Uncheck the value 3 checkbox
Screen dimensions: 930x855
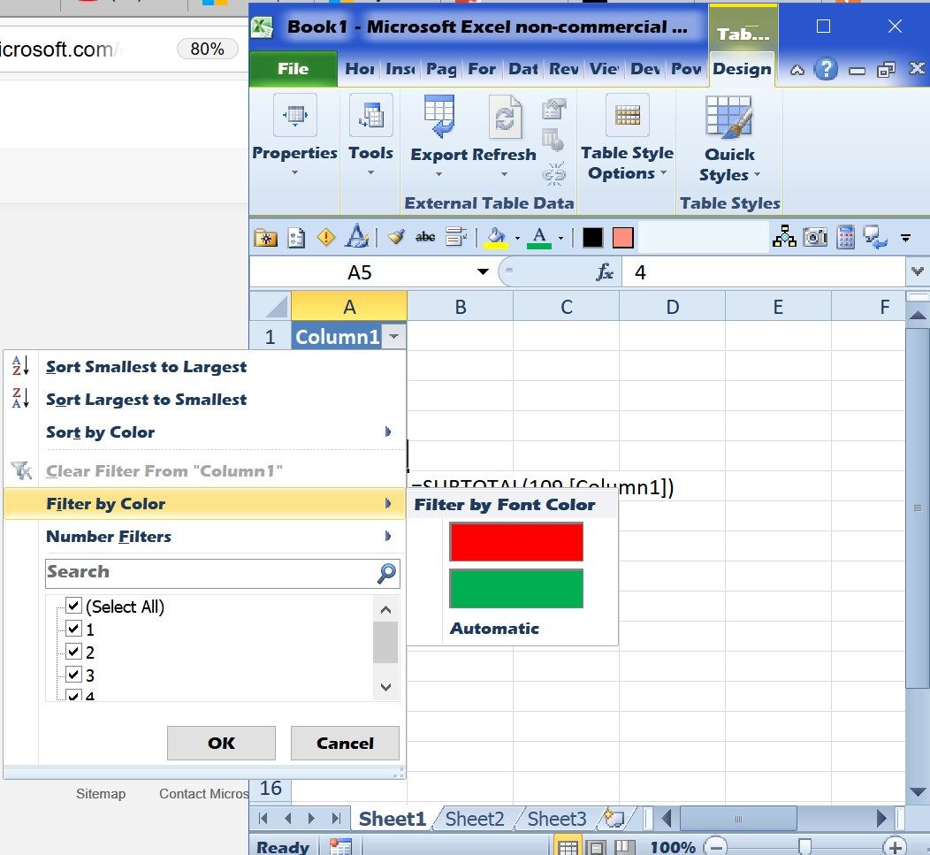73,675
